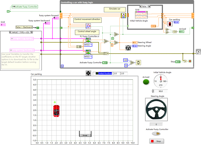The image size is (201, 145).
Task: Click the loop iteration terminal 'i'
Action: click(62, 66)
